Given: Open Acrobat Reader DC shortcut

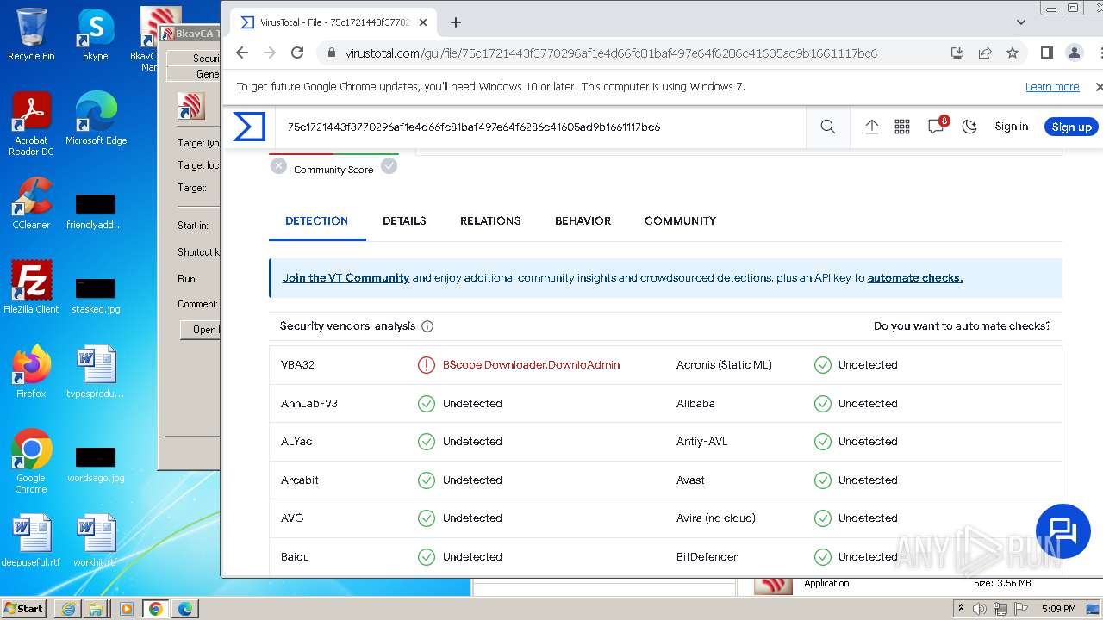Looking at the screenshot, I should (31, 124).
